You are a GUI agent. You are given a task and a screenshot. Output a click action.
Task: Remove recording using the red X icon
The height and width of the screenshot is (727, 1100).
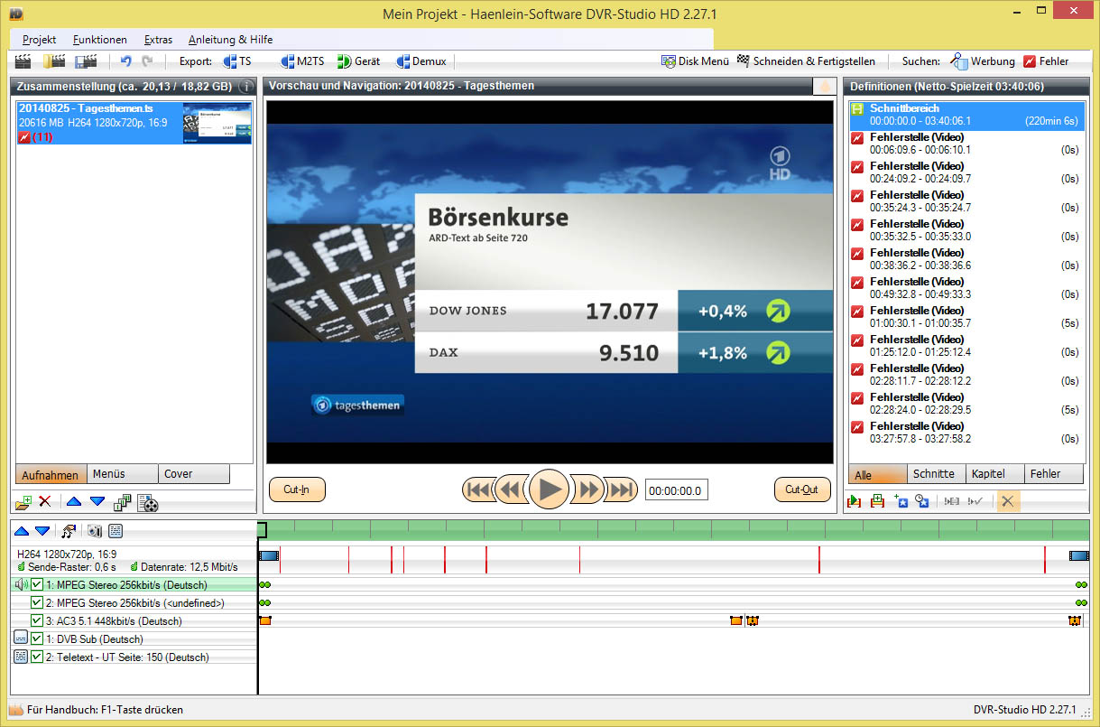point(44,502)
